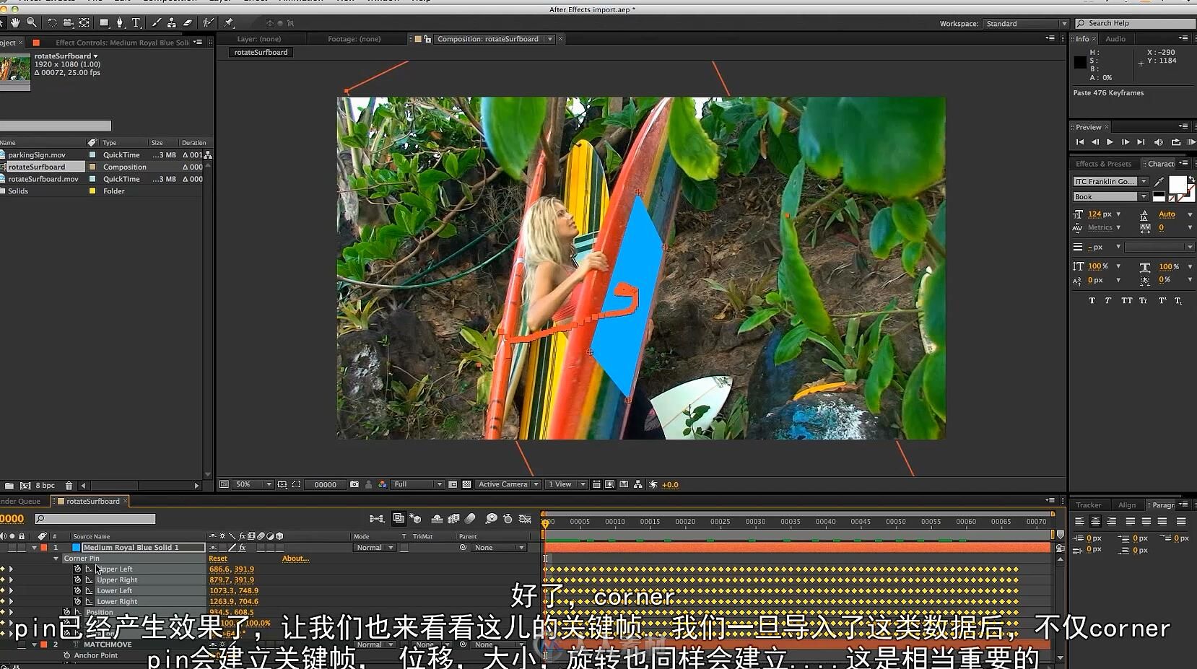Switch to Effects & Presets tab
This screenshot has width=1197, height=669.
tap(1103, 164)
